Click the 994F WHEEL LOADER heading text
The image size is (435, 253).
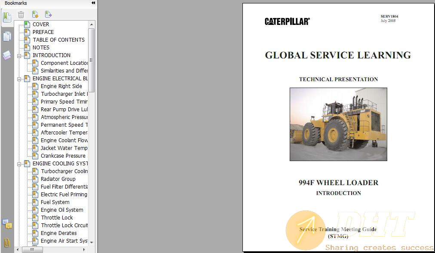(338, 183)
